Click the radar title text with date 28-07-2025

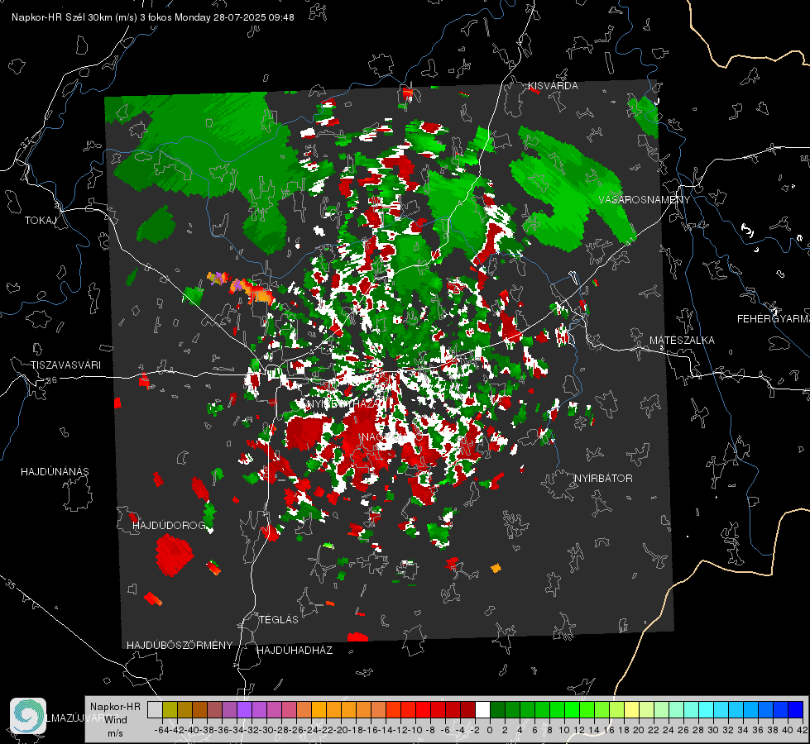[x=153, y=17]
